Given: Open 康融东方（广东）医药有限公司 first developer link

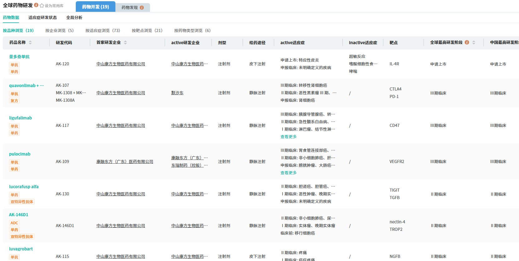Looking at the screenshot, I should coord(125,161).
